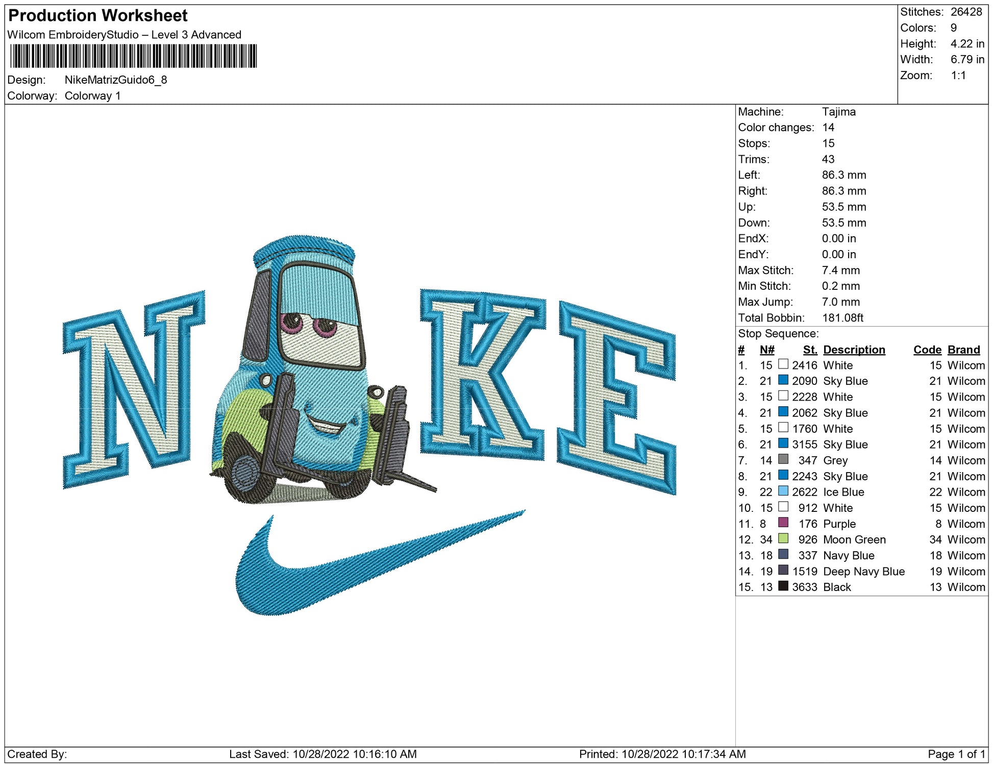Click the Description column header
Viewport: 993px width, 764px height.
click(854, 350)
